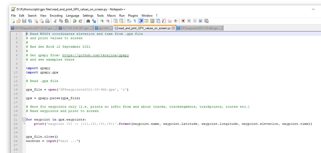Click the Undo toolbar icon
The width and height of the screenshot is (321, 153).
click(75, 21)
